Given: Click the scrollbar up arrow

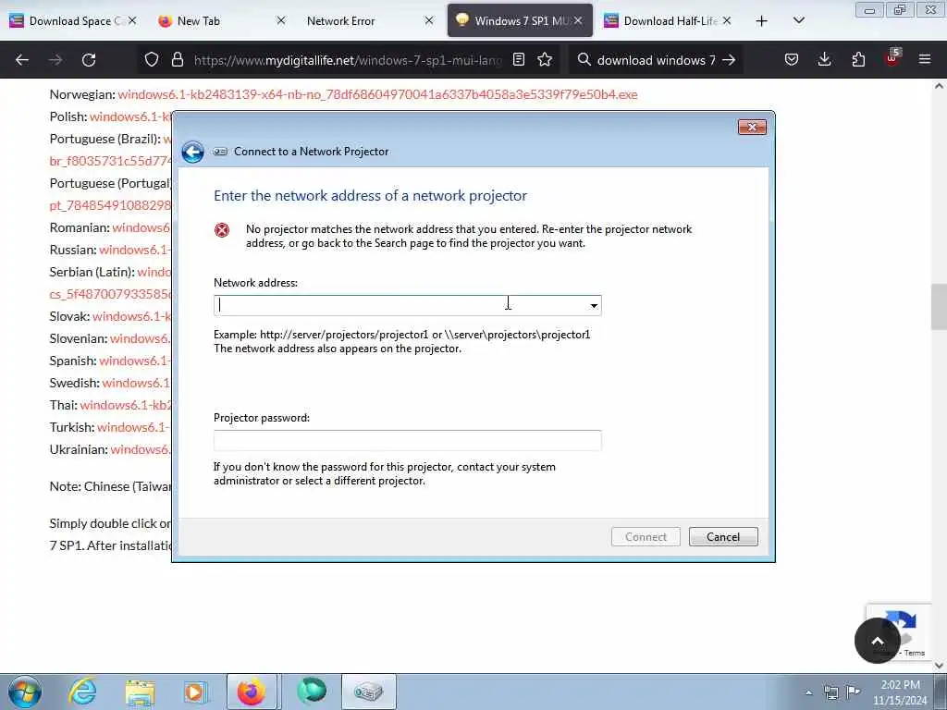Looking at the screenshot, I should click(939, 86).
